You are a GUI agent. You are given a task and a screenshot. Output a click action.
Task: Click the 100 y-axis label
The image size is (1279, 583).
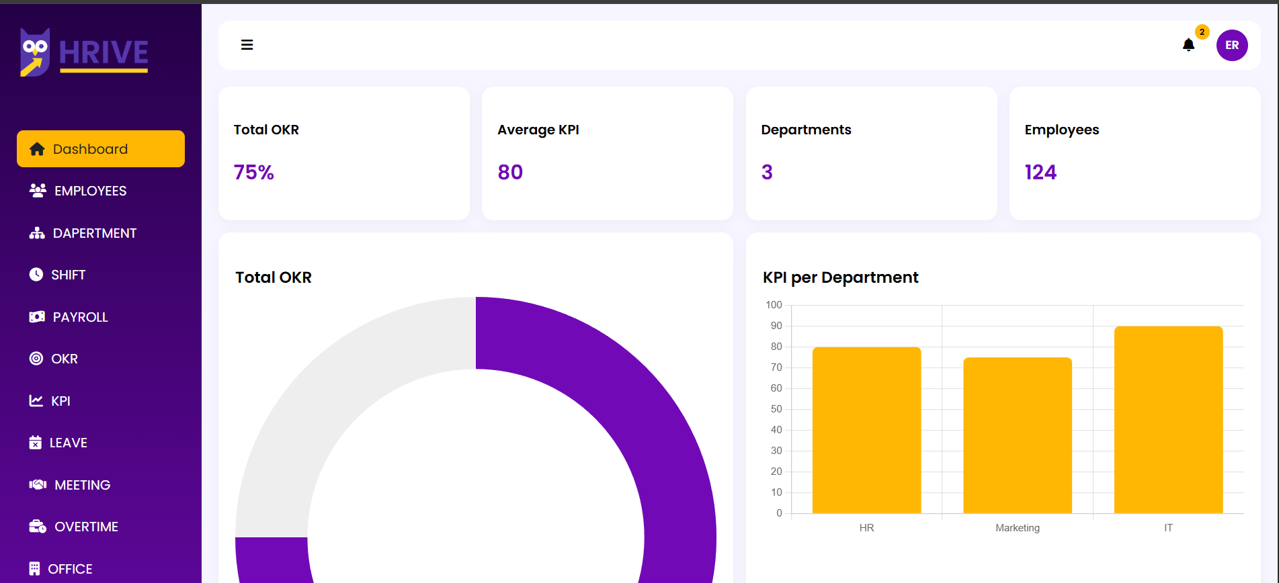[774, 305]
